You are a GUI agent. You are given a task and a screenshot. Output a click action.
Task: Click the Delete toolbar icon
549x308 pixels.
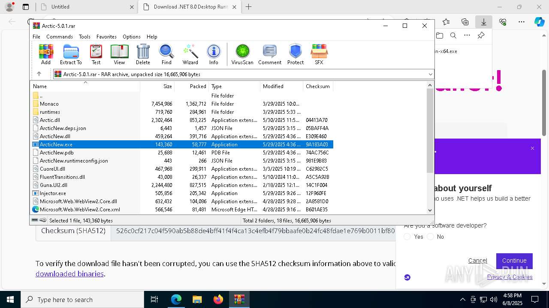143,54
